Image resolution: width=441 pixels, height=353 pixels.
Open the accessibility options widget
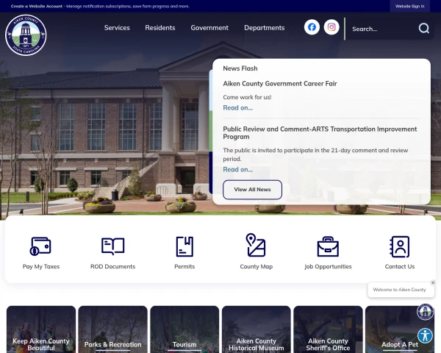click(425, 336)
